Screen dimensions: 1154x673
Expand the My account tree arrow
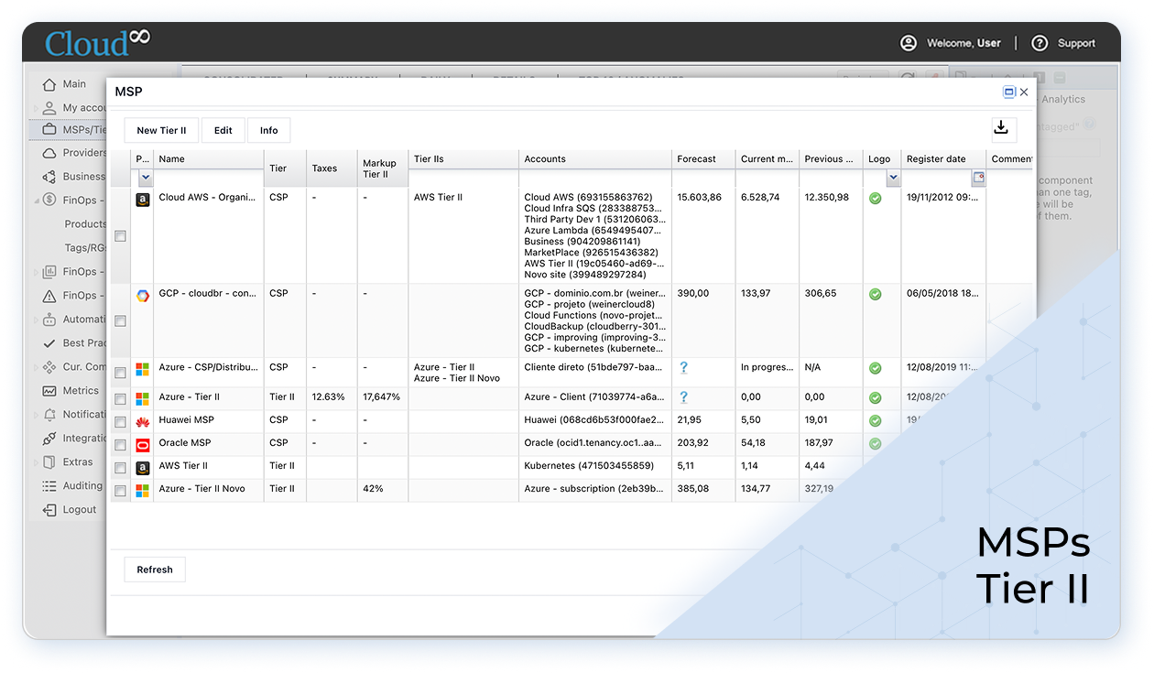[36, 108]
